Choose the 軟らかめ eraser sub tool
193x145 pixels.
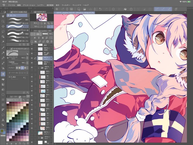pyautogui.click(x=18, y=23)
